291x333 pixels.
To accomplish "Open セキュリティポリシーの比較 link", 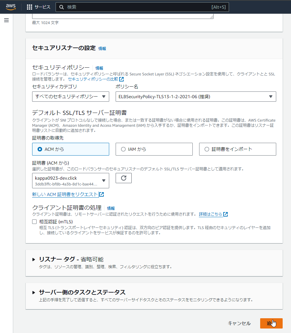I will click(x=93, y=79).
